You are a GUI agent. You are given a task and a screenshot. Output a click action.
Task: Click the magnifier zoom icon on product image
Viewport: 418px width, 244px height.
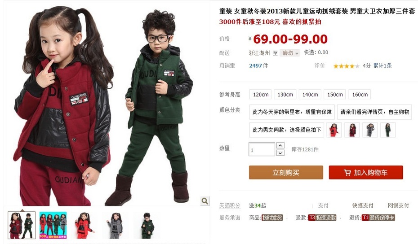pos(205,201)
